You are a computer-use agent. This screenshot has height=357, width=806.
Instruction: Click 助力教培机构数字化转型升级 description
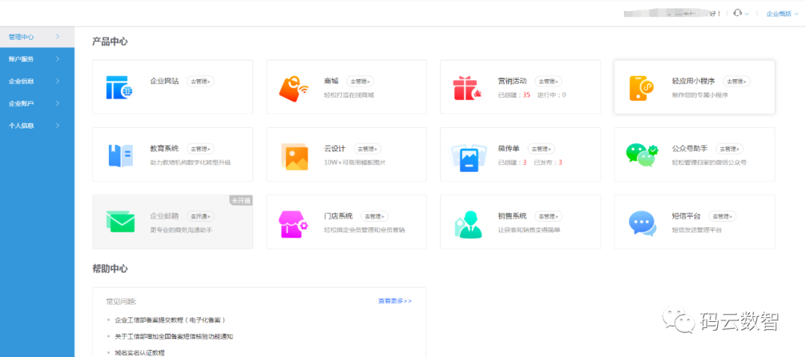(x=191, y=163)
